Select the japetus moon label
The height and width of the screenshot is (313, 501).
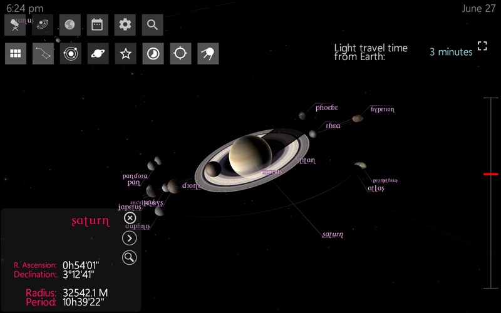[x=130, y=207]
